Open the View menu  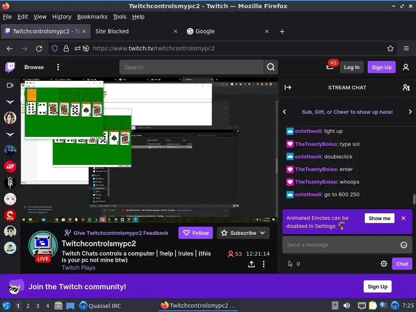pos(40,17)
